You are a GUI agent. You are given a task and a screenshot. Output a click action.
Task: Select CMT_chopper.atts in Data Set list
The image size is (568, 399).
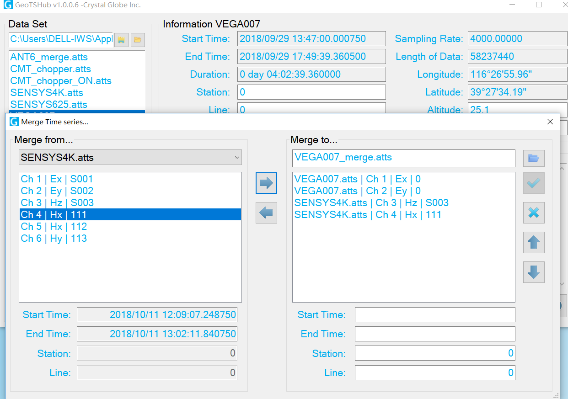[77, 69]
